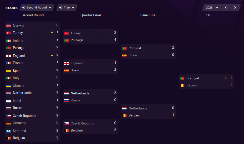The height and width of the screenshot is (144, 244).
Task: Click the Ireland flag icon
Action: (x=9, y=41)
